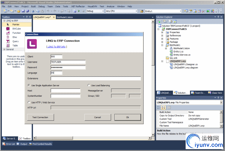Click Cancel in the Connection dialog

[x=97, y=117]
